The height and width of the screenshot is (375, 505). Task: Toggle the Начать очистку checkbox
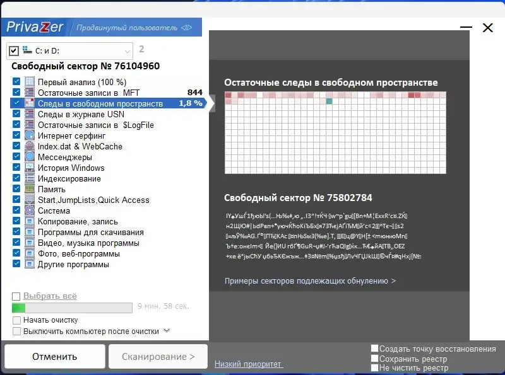[x=17, y=320]
